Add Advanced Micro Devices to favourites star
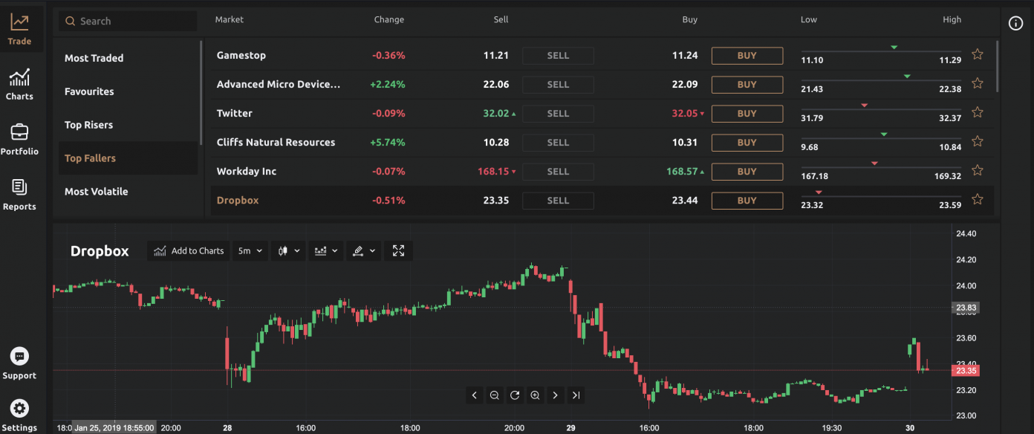The image size is (1034, 434). pyautogui.click(x=978, y=83)
